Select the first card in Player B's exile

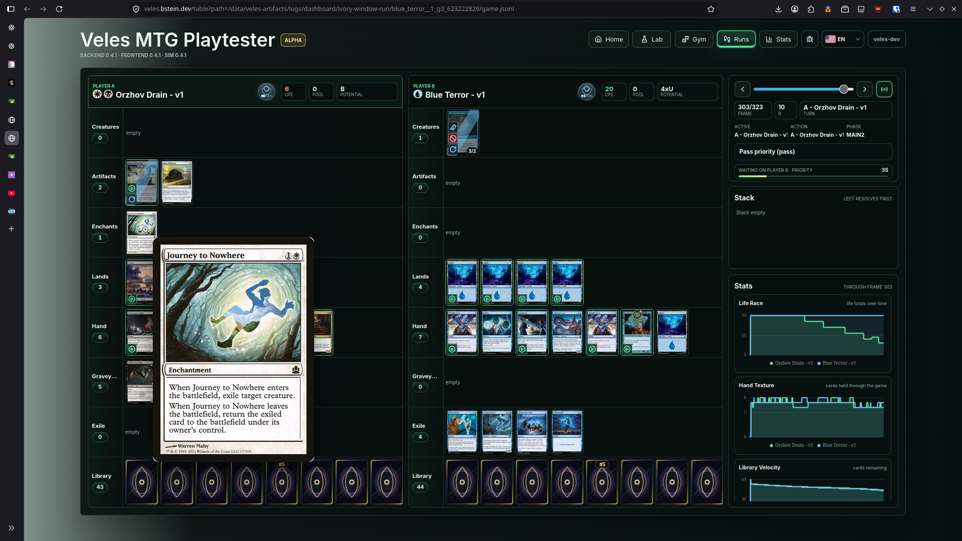[x=462, y=432]
